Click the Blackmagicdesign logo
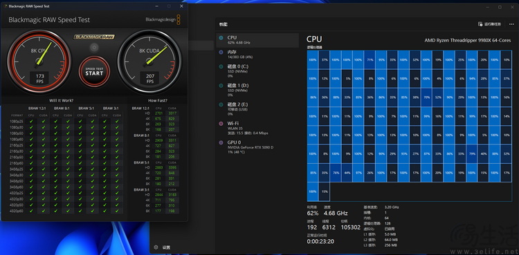Screen dimensions: 519x255 tap(163, 19)
